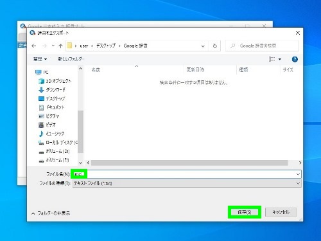Open the 整理 menu
The image size is (321, 241).
click(40, 59)
